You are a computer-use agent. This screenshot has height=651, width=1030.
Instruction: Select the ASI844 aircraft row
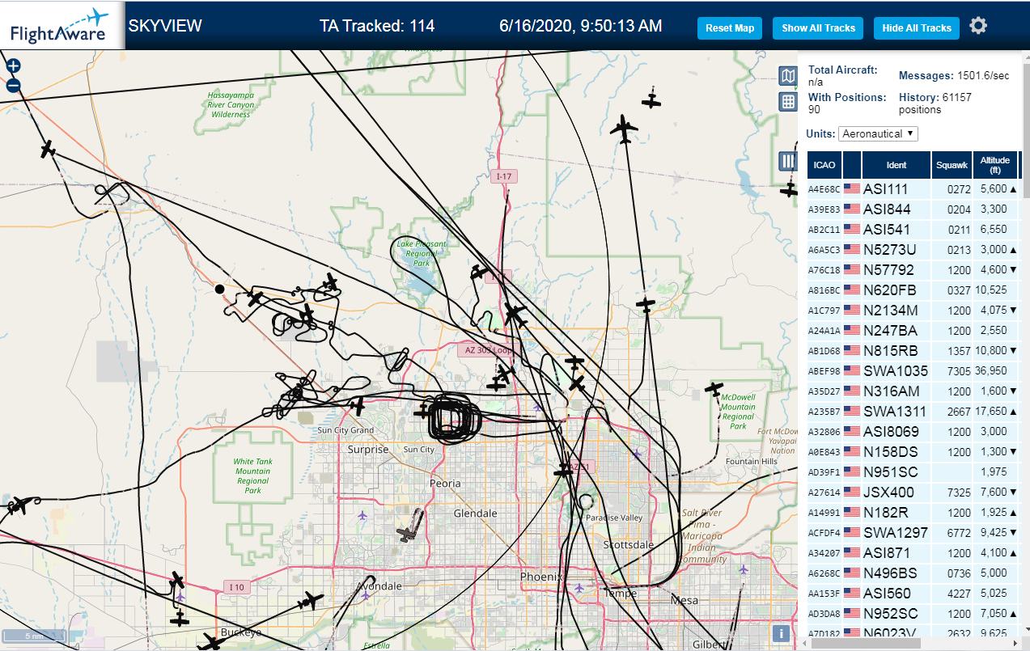(x=914, y=209)
